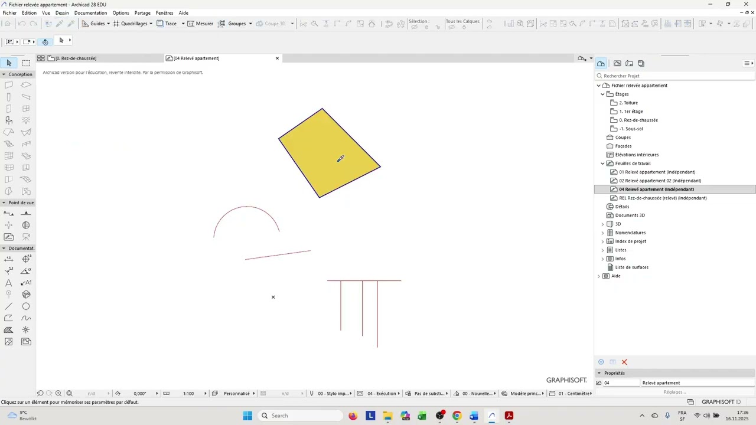Select the Arrow selection tool
This screenshot has height=425, width=756.
9,63
